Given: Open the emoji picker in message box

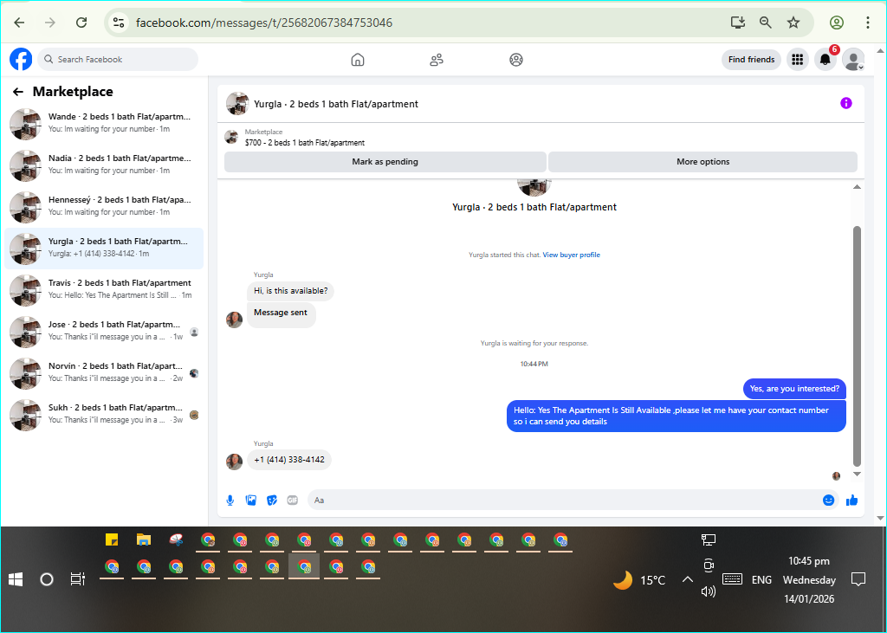Looking at the screenshot, I should click(828, 500).
